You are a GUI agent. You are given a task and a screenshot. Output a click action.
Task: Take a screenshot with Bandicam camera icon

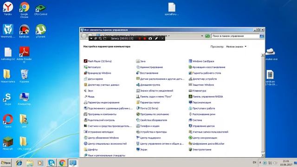pos(150,39)
